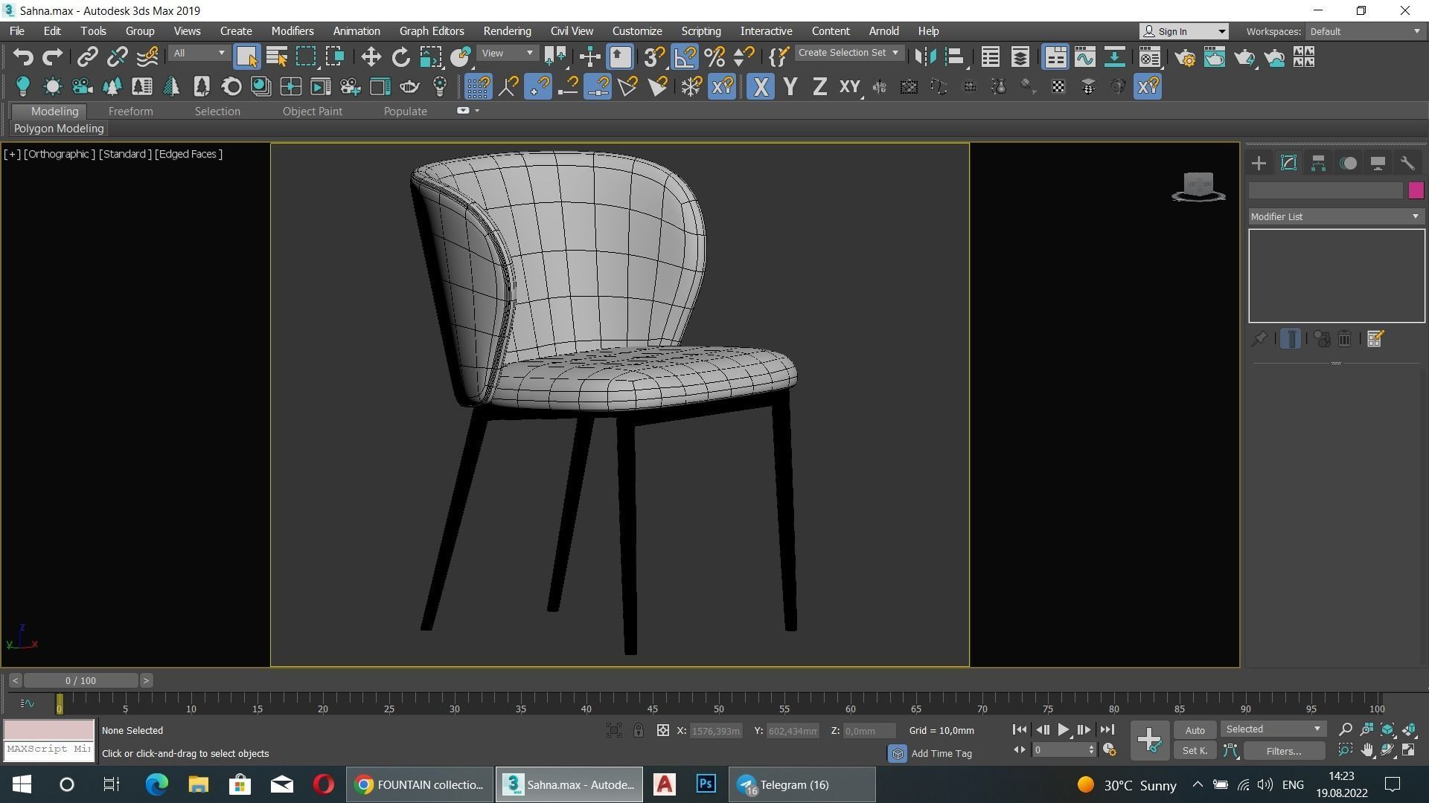
Task: Open the Modify panel tab icon
Action: 1288,164
